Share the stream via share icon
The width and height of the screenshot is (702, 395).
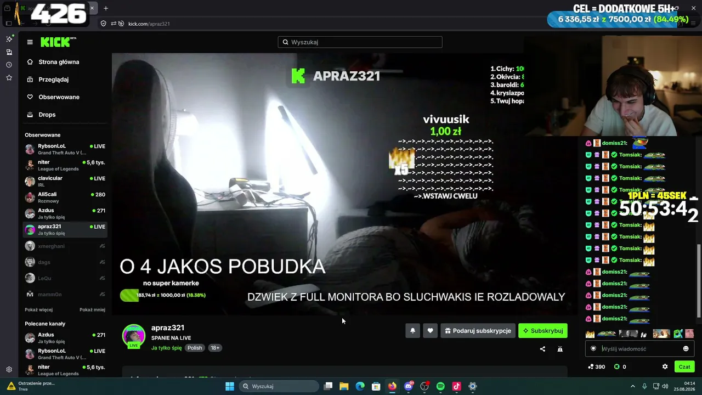point(542,349)
